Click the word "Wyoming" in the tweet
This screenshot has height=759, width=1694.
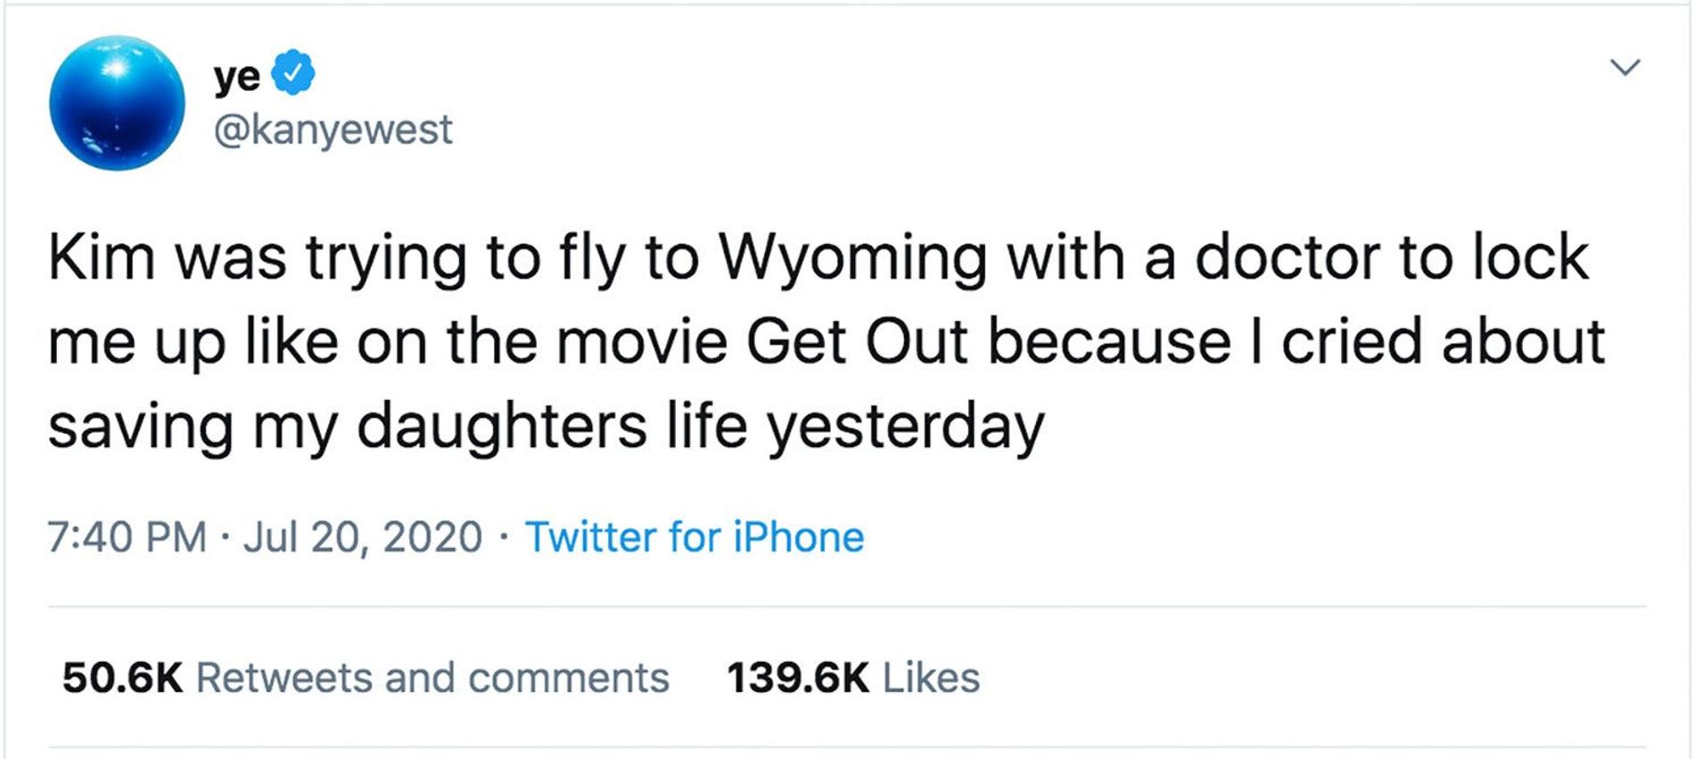tap(852, 258)
